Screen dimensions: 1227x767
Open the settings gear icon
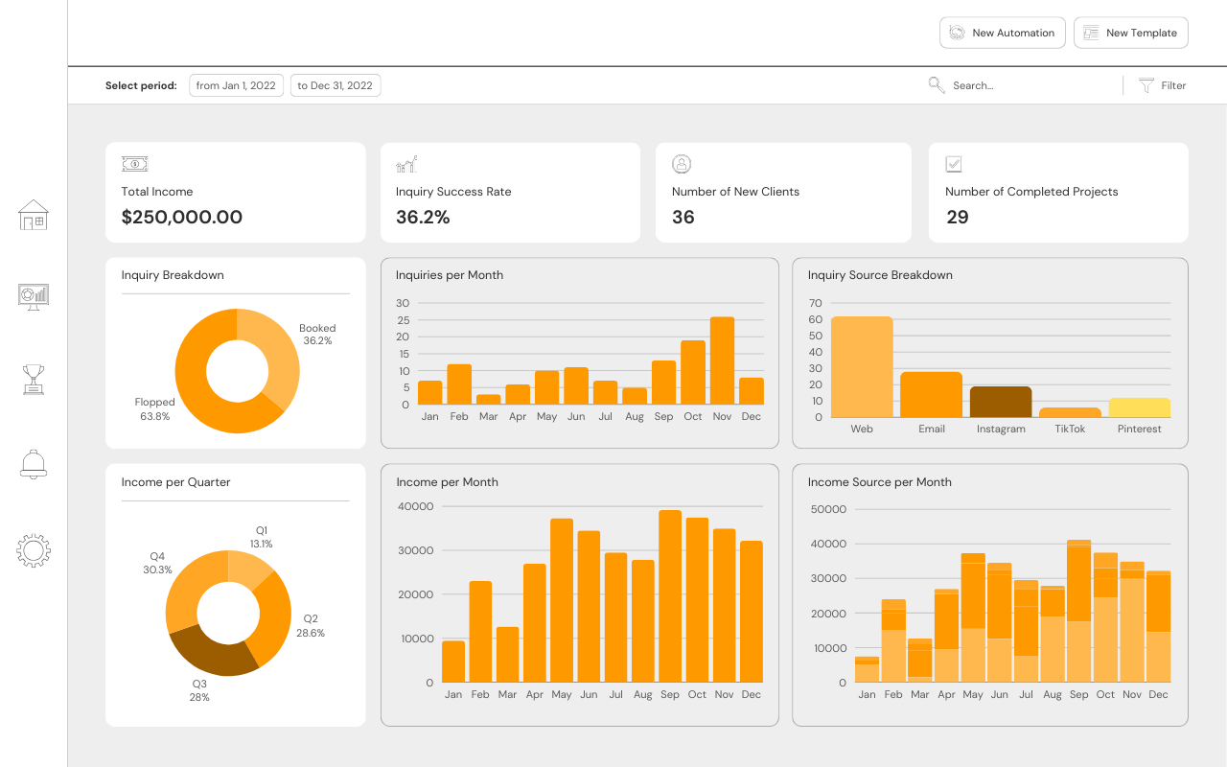click(x=34, y=549)
